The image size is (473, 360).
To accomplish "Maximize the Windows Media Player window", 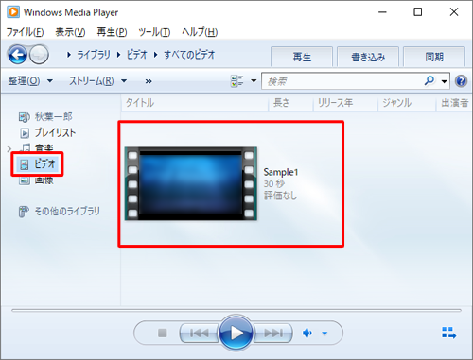I will (418, 12).
